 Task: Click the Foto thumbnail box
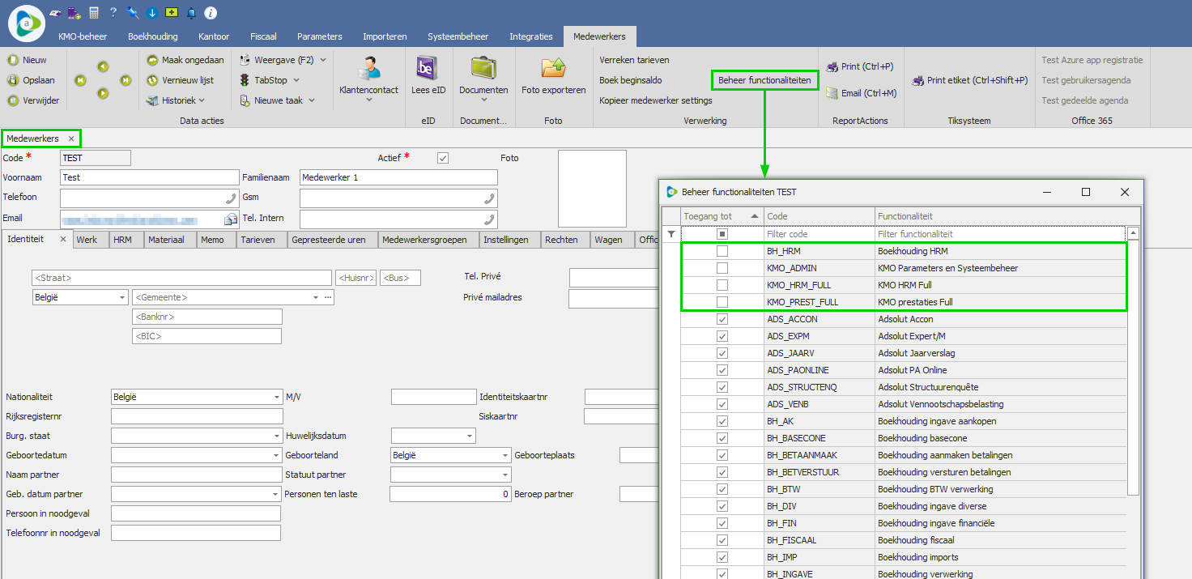tap(592, 189)
